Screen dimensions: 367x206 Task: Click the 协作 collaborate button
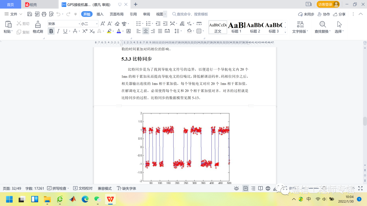324,14
